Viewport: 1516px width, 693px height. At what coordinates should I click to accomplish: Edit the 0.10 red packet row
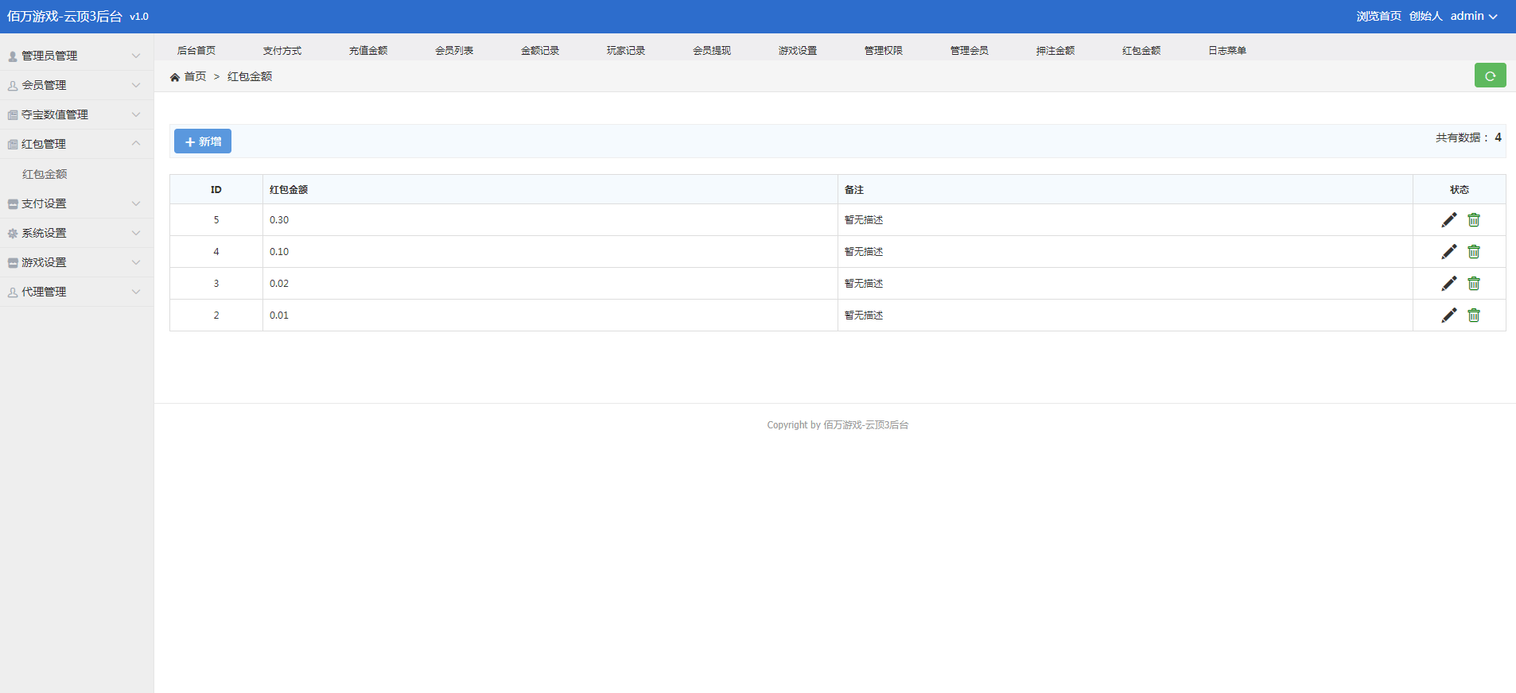coord(1449,252)
